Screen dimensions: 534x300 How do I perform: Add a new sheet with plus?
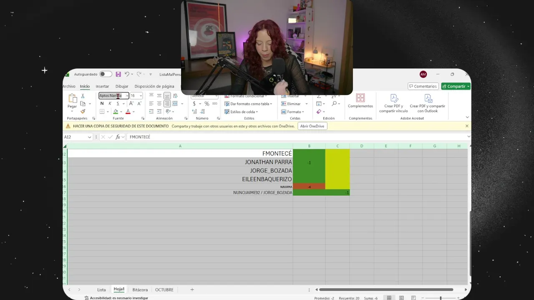coord(192,290)
